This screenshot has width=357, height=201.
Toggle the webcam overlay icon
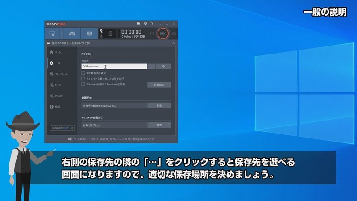click(x=110, y=34)
